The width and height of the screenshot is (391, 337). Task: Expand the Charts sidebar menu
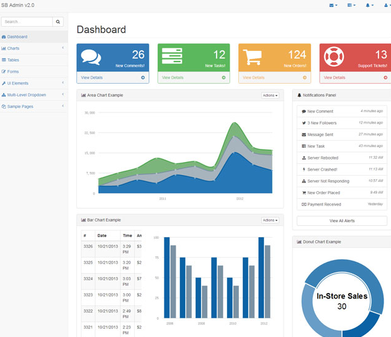tap(34, 48)
